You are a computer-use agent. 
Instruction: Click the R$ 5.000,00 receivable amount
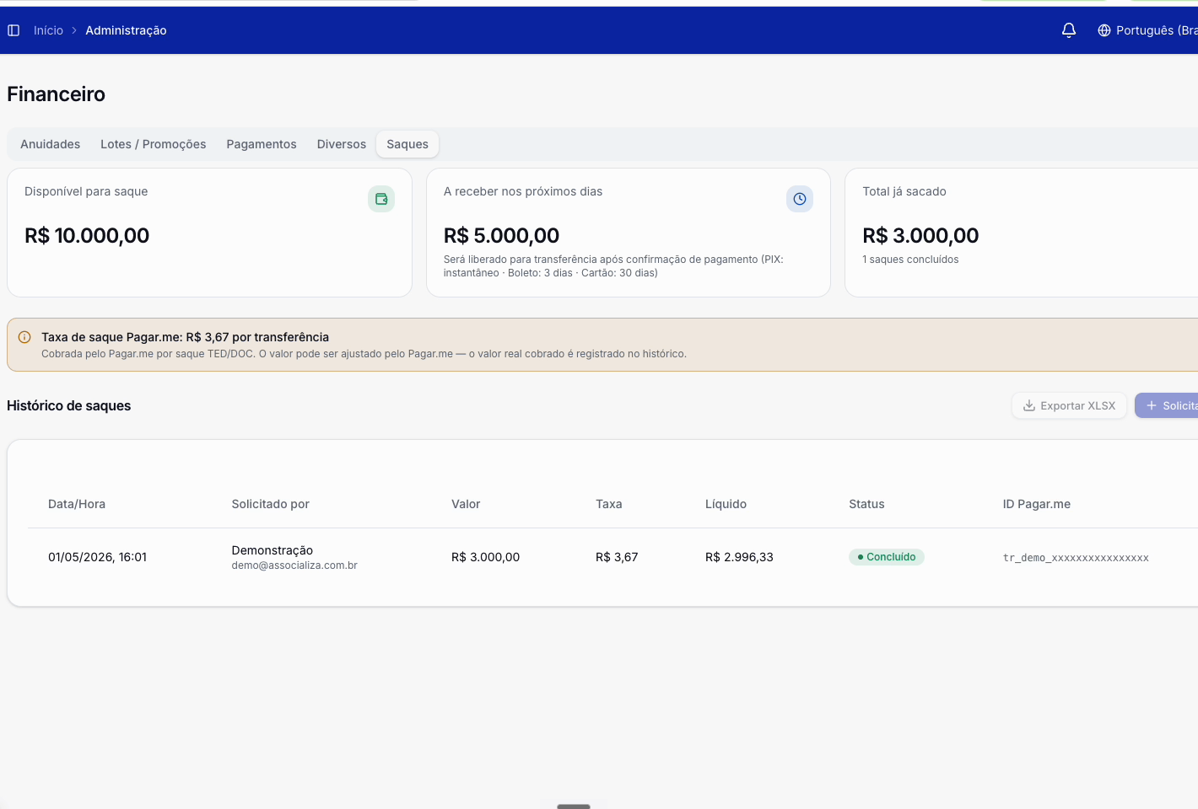tap(501, 236)
